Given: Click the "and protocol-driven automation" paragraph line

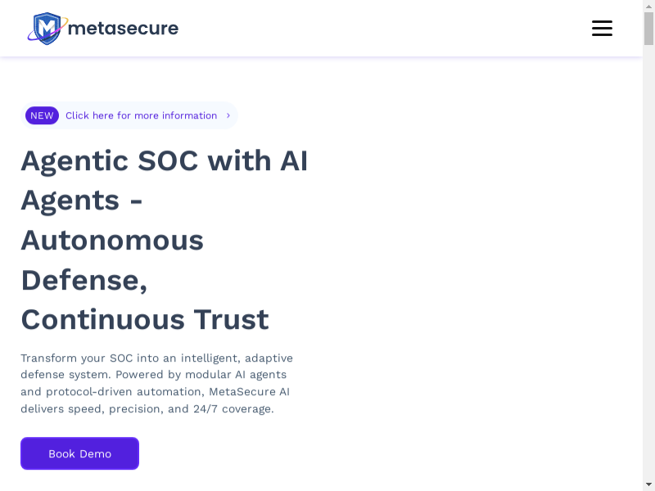Looking at the screenshot, I should pyautogui.click(x=155, y=392).
